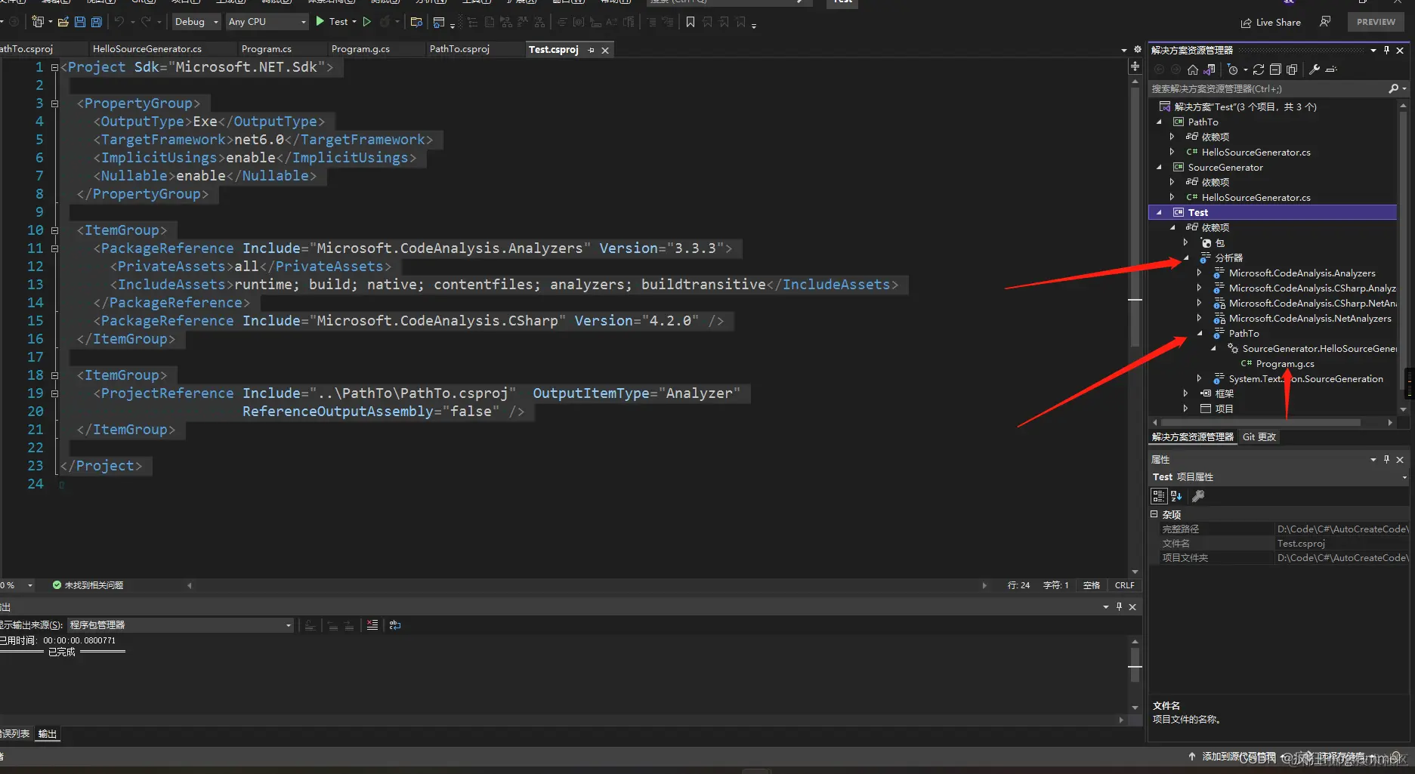
Task: Collapse the PropertyGroup code fold on line 3
Action: [x=54, y=103]
